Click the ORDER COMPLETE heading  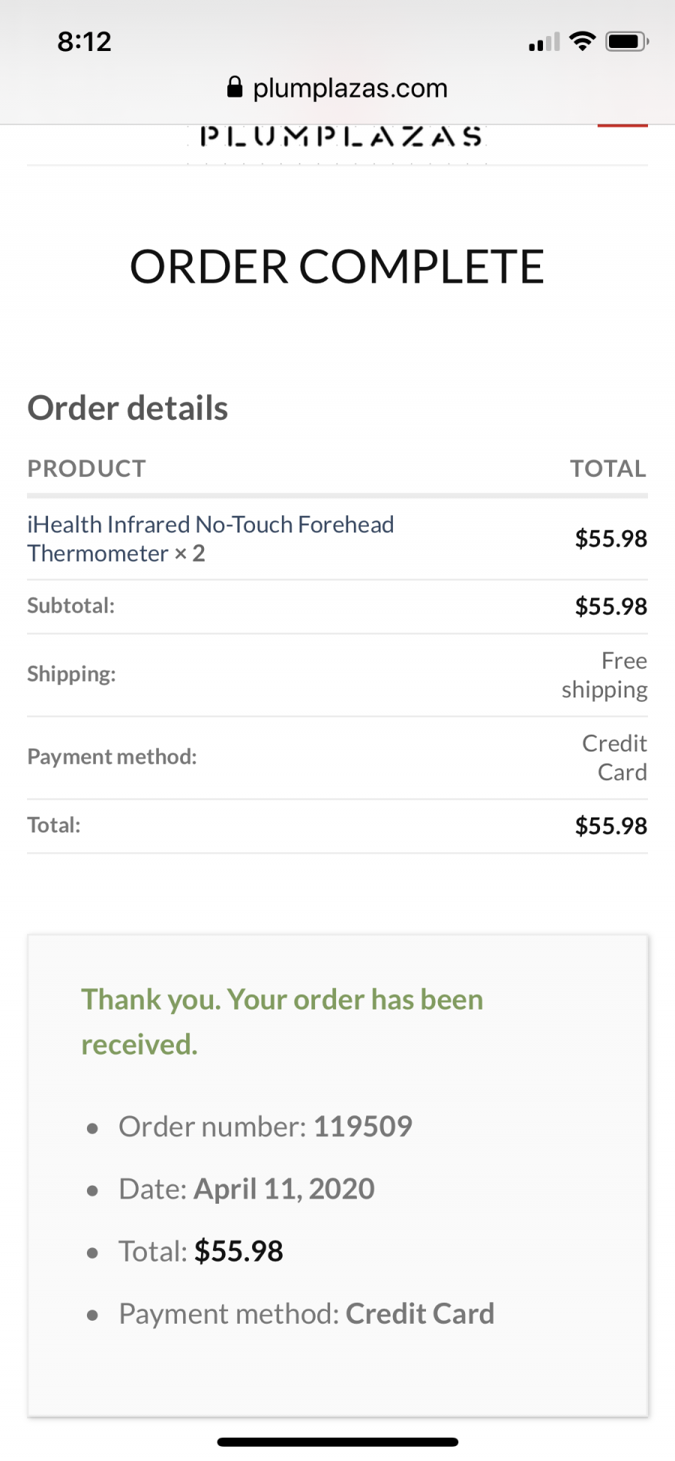tap(337, 267)
